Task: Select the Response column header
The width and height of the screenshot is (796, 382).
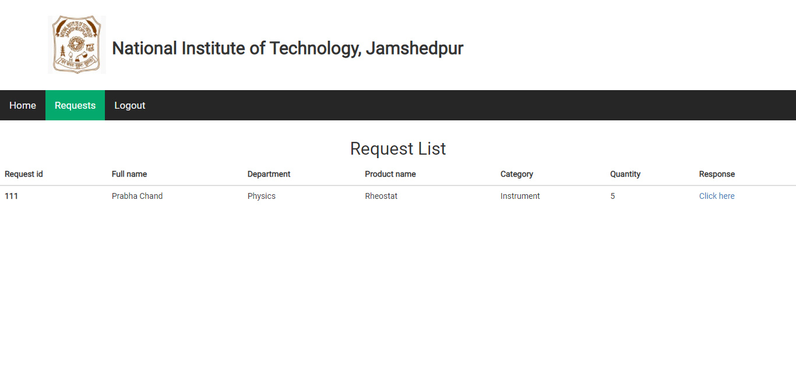Action: click(x=717, y=174)
